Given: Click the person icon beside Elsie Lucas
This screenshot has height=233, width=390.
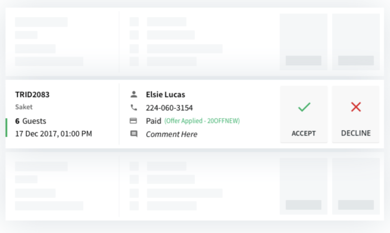Looking at the screenshot, I should (x=134, y=94).
